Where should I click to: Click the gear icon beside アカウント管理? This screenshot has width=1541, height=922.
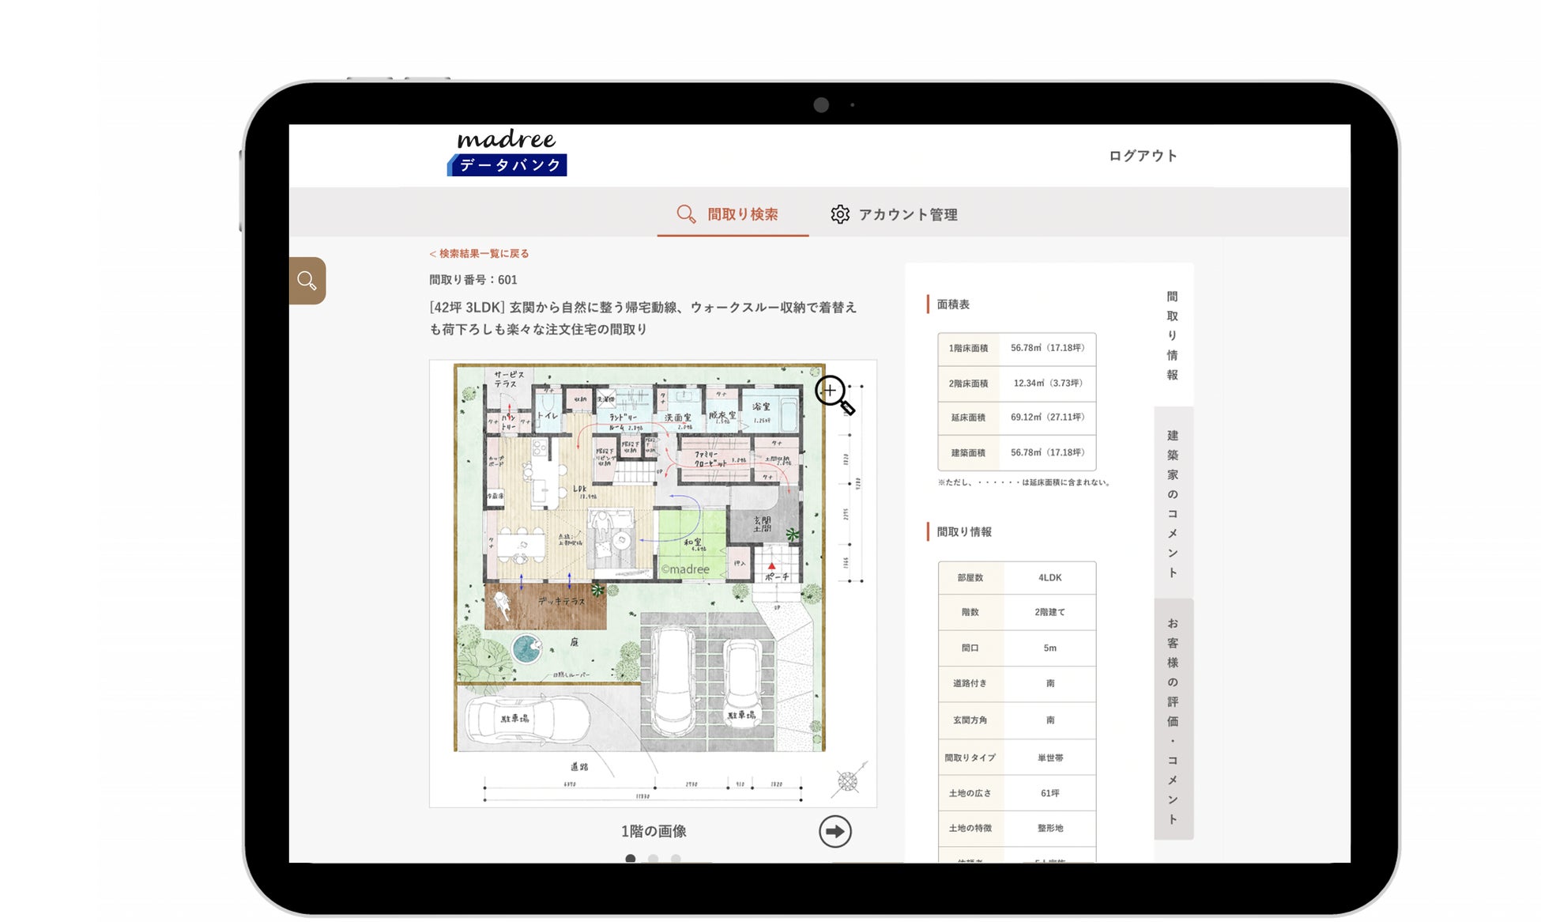click(840, 214)
